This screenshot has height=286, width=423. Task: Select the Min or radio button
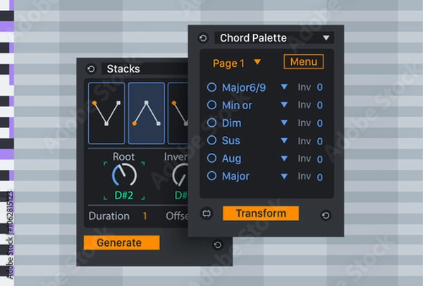coord(211,105)
